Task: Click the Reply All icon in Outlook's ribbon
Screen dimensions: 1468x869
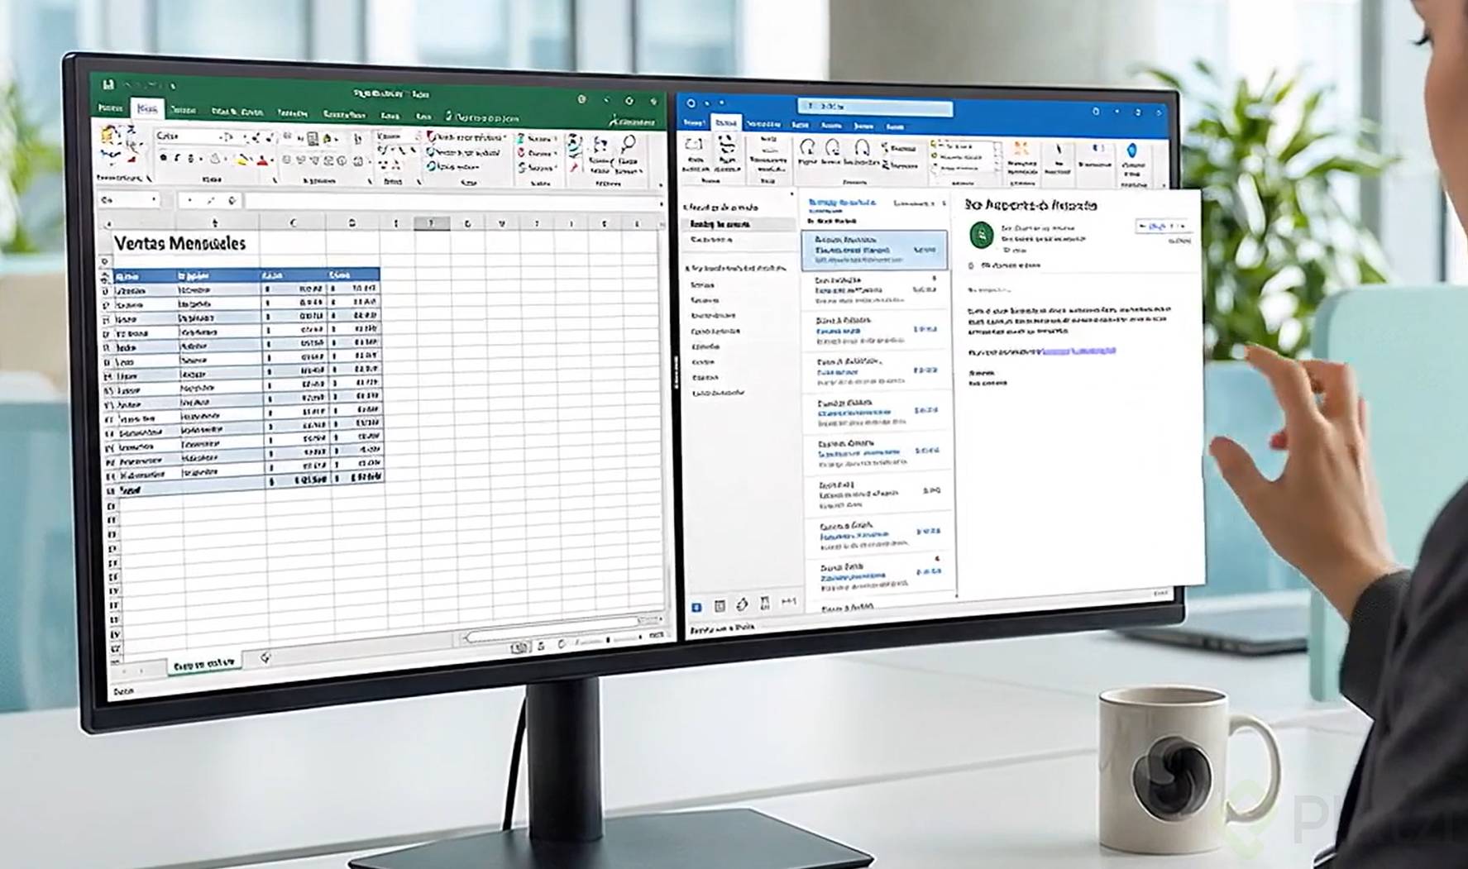Action: click(x=833, y=148)
